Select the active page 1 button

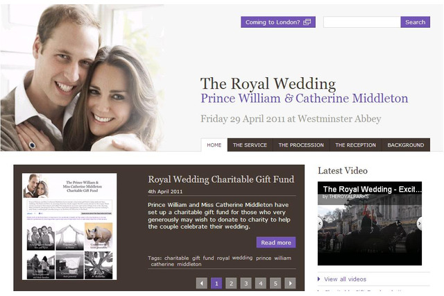tap(216, 283)
